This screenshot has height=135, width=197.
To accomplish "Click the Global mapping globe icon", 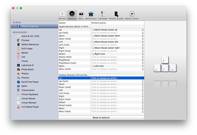I will click(x=18, y=26).
